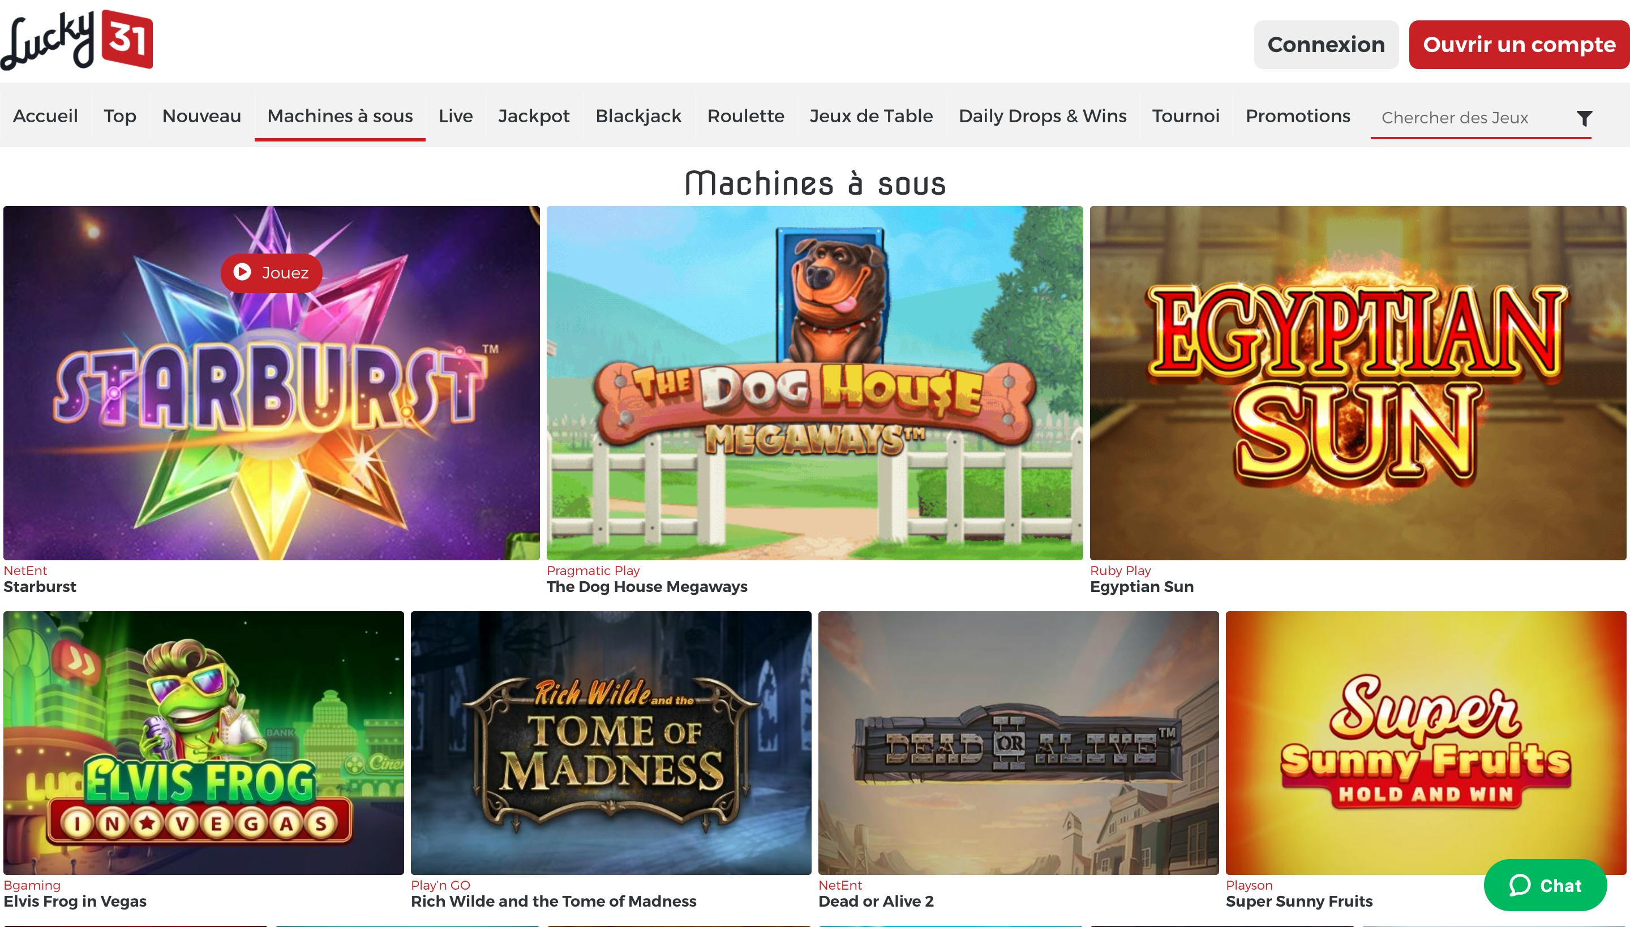This screenshot has width=1630, height=927.
Task: Open the Promotions tab
Action: point(1298,116)
